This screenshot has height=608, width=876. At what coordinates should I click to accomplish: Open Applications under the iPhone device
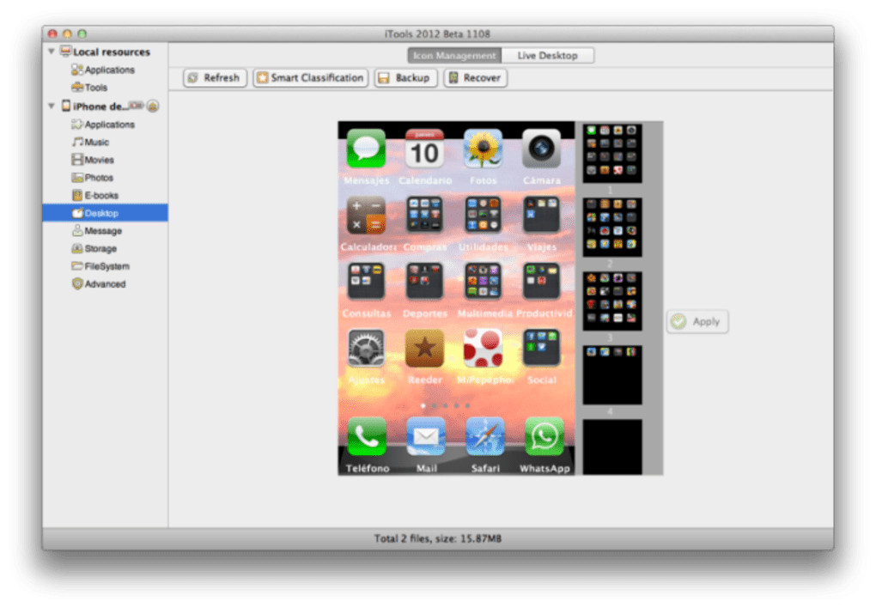(103, 124)
